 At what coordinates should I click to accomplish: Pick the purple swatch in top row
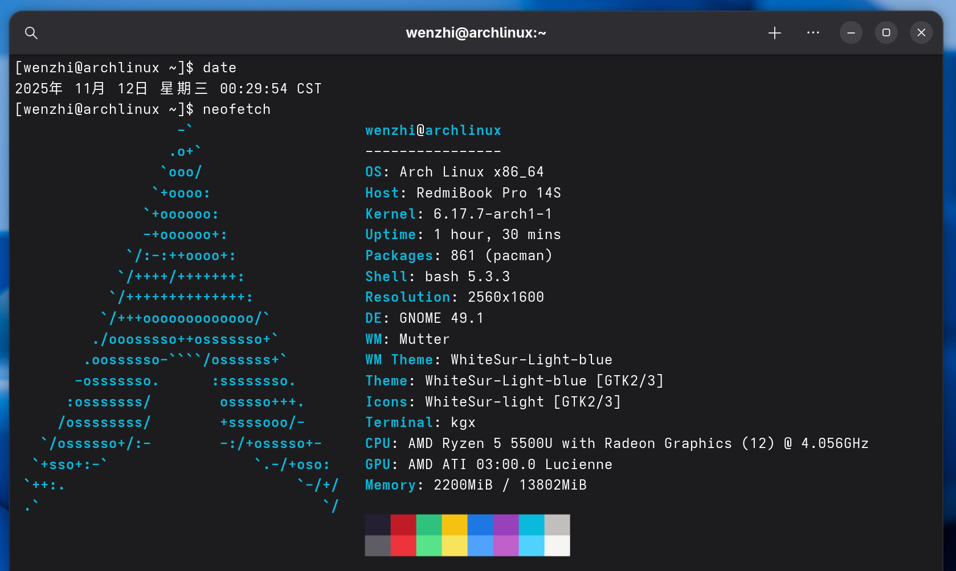[506, 525]
